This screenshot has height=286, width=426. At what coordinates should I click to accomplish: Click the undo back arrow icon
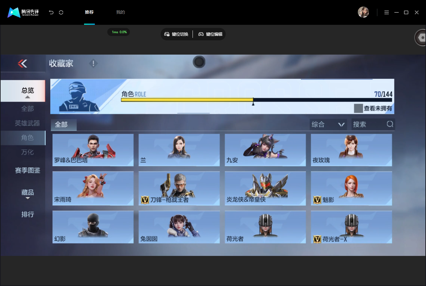point(51,12)
